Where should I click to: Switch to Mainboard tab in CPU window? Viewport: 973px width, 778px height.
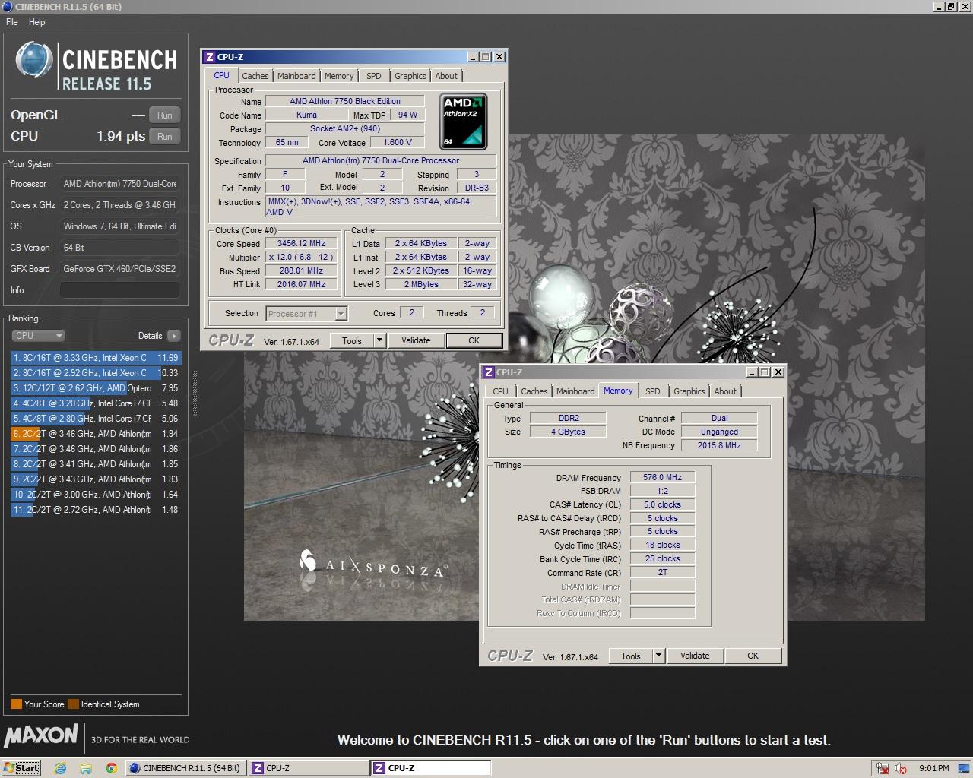click(x=296, y=76)
